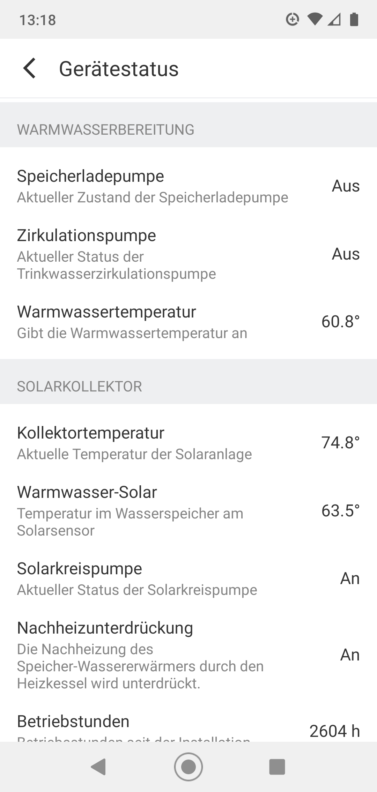Tap the Android back navigation triangle

[x=98, y=767]
